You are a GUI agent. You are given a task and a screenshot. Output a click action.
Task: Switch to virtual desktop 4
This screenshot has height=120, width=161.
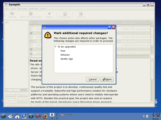57,118
